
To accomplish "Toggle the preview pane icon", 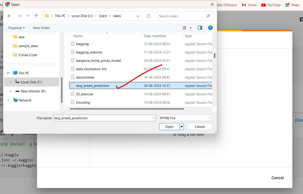I will [200, 28].
